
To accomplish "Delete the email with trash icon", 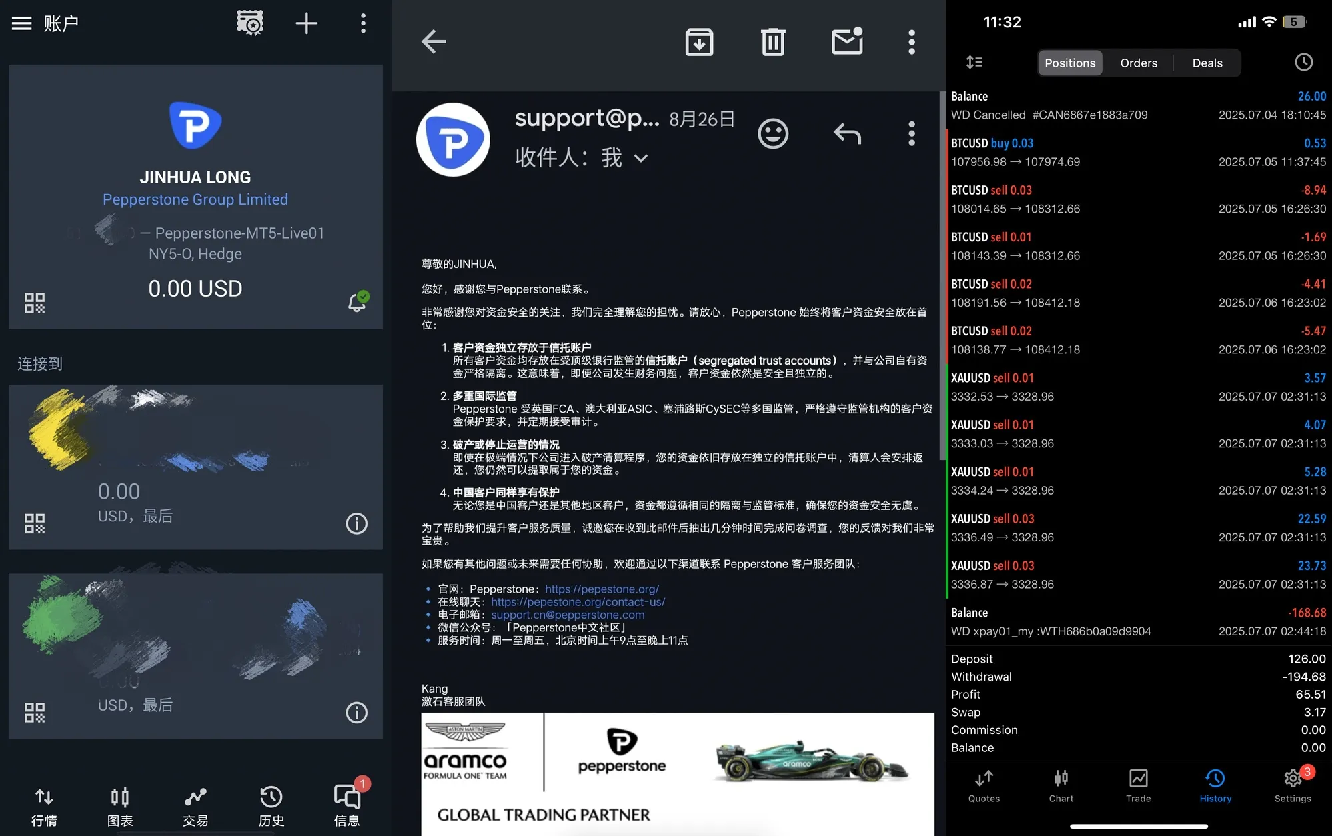I will coord(773,41).
